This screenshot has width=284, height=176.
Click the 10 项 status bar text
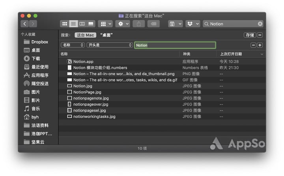pos(142,148)
